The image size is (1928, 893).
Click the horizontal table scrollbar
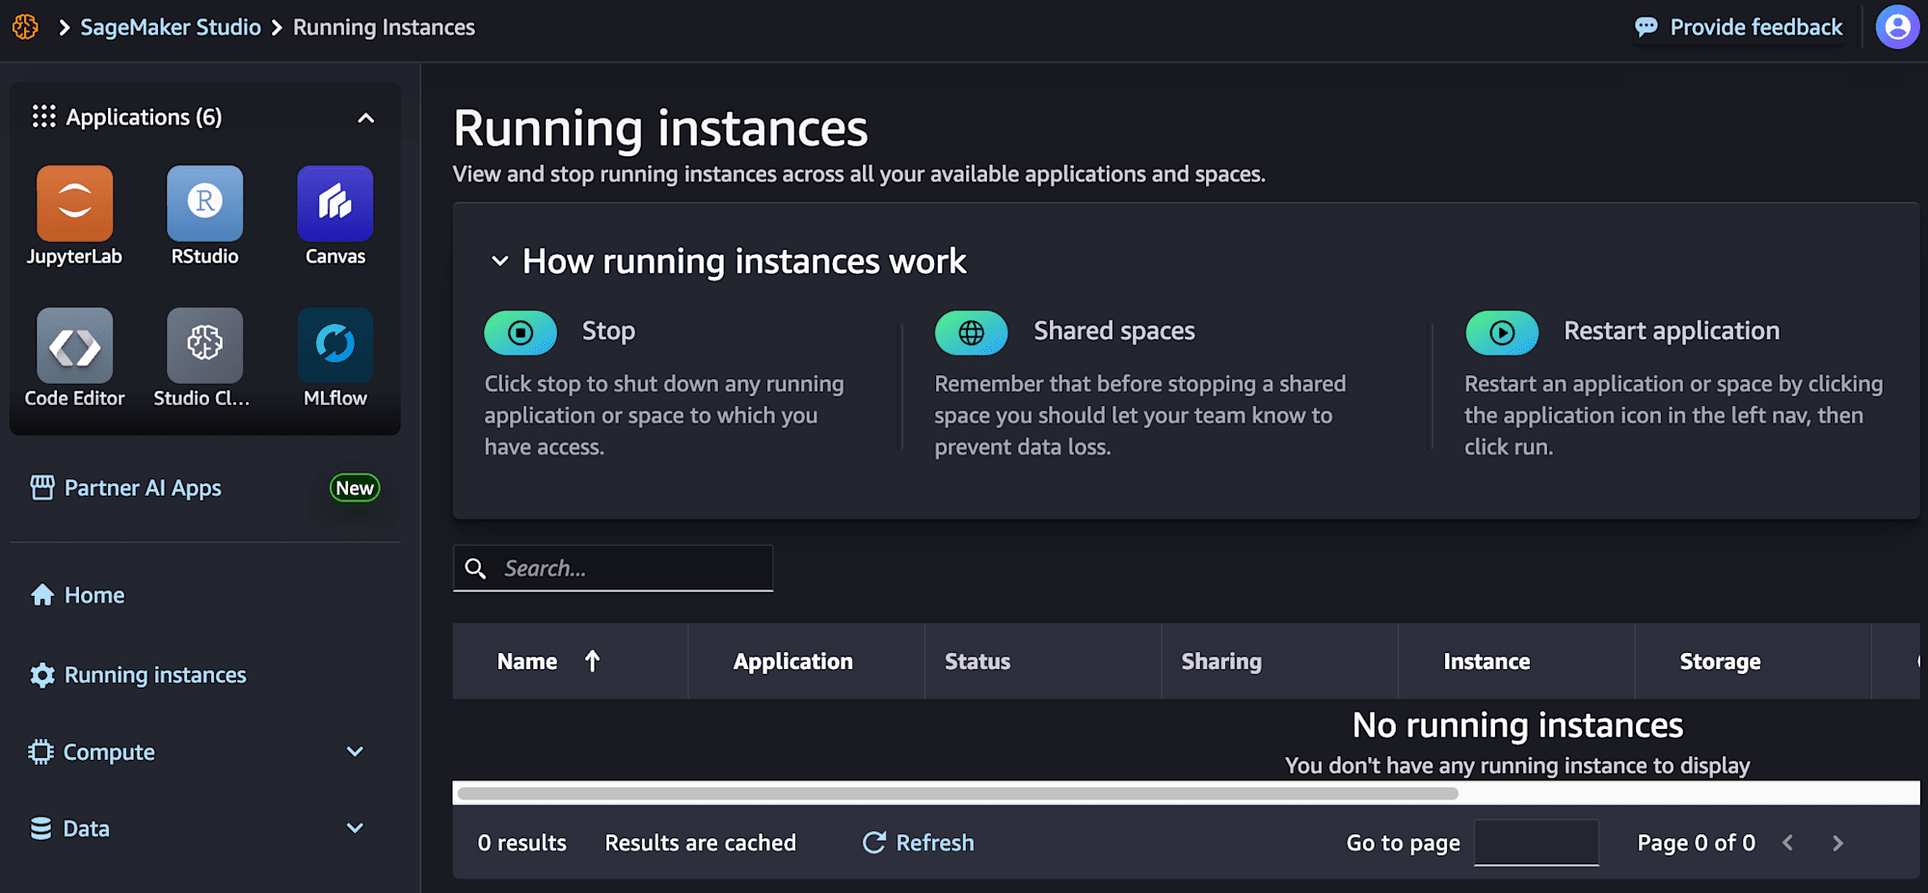[x=957, y=794]
